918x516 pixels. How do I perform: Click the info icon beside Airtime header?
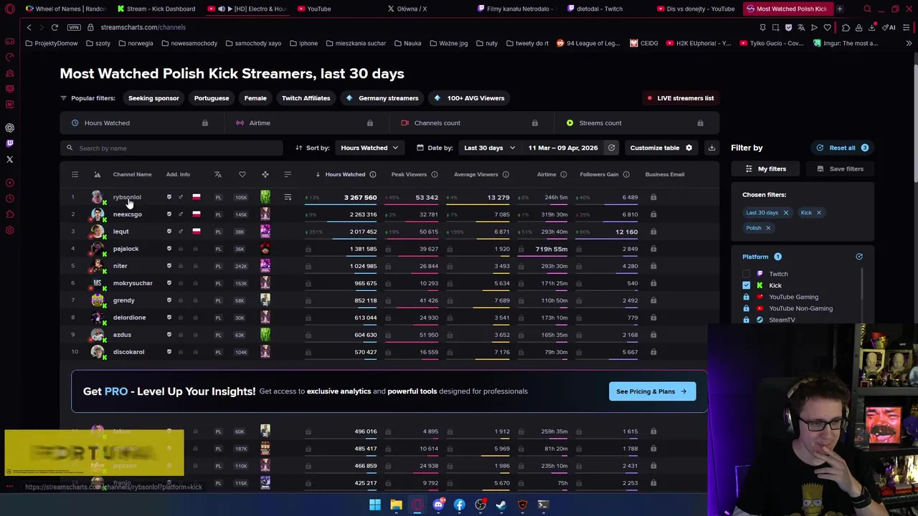(563, 174)
